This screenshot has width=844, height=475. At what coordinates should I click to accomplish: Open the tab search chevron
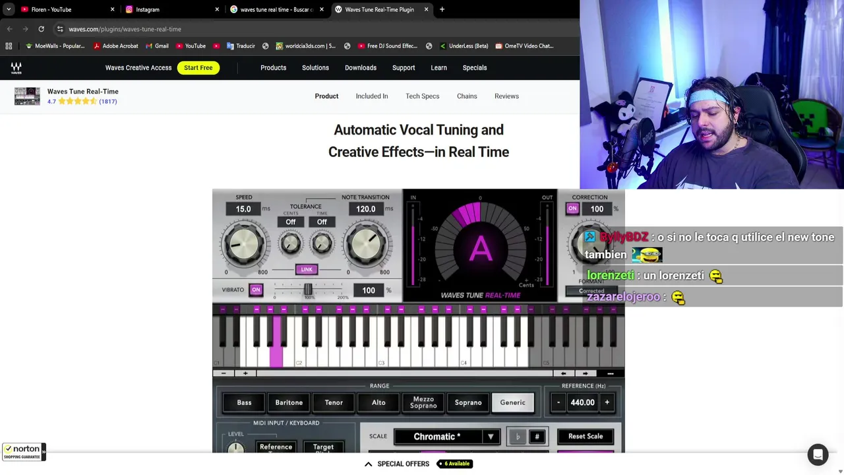click(9, 9)
